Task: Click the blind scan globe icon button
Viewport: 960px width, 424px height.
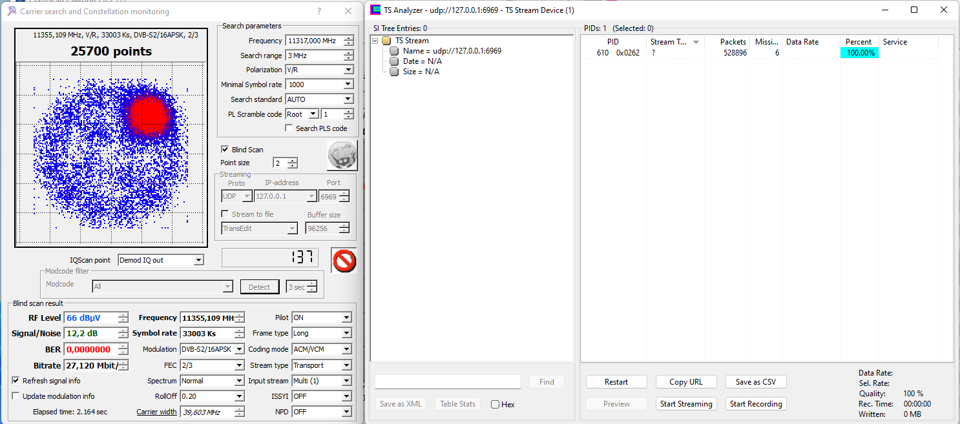Action: pyautogui.click(x=341, y=156)
